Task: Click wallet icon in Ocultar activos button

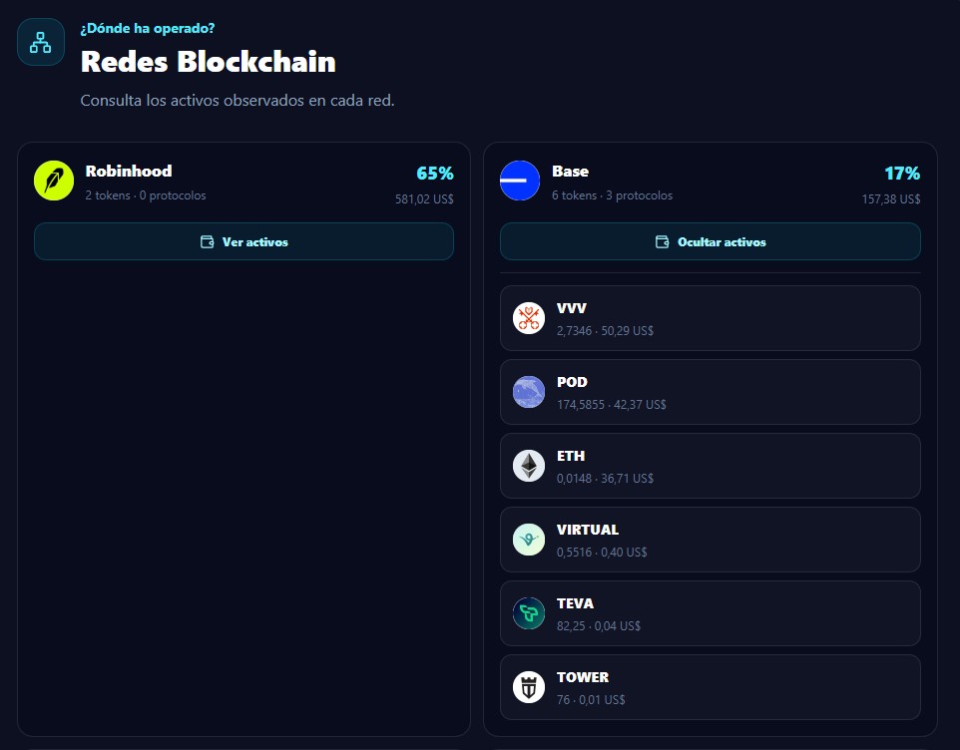Action: click(x=662, y=241)
